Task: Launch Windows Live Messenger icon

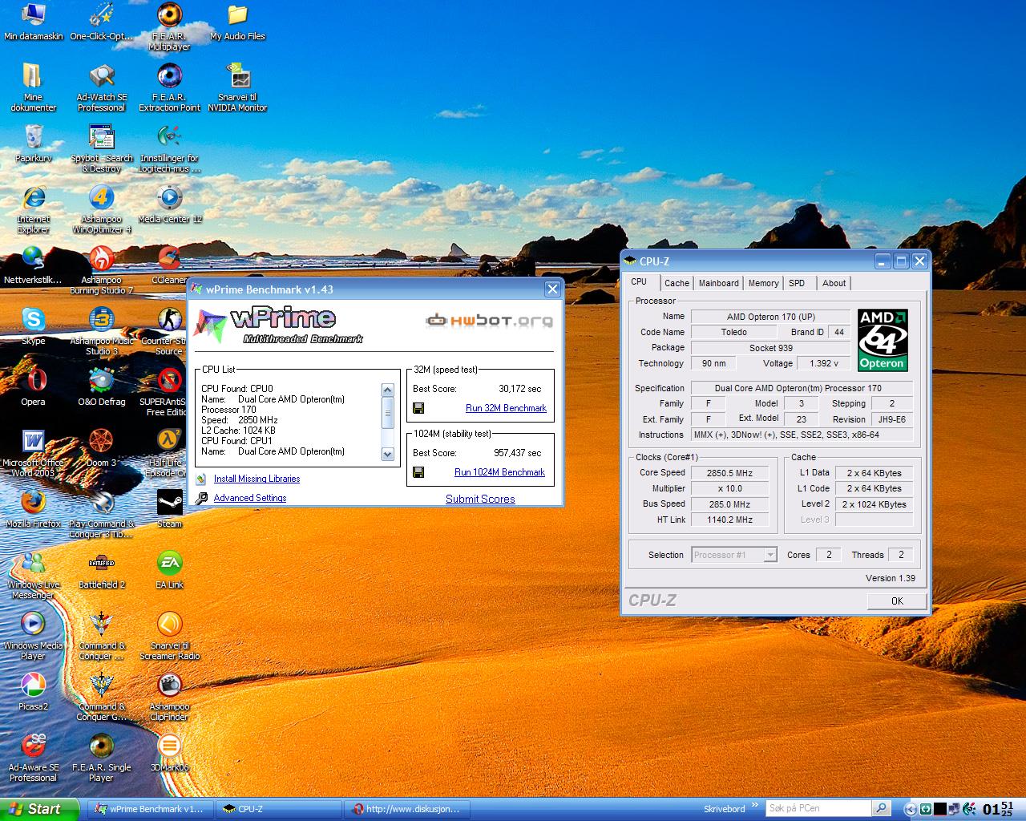Action: point(33,564)
